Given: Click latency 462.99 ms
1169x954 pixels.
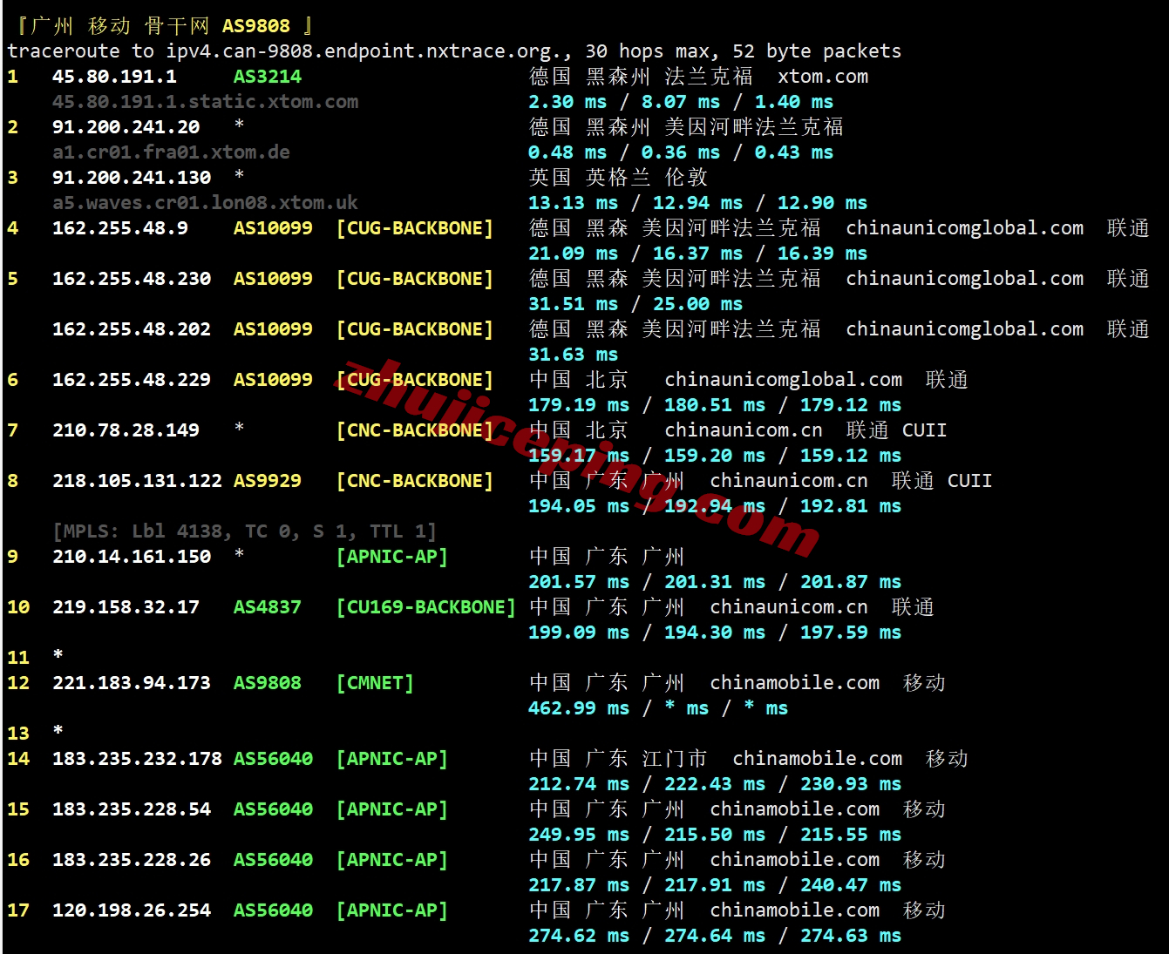Looking at the screenshot, I should 579,708.
